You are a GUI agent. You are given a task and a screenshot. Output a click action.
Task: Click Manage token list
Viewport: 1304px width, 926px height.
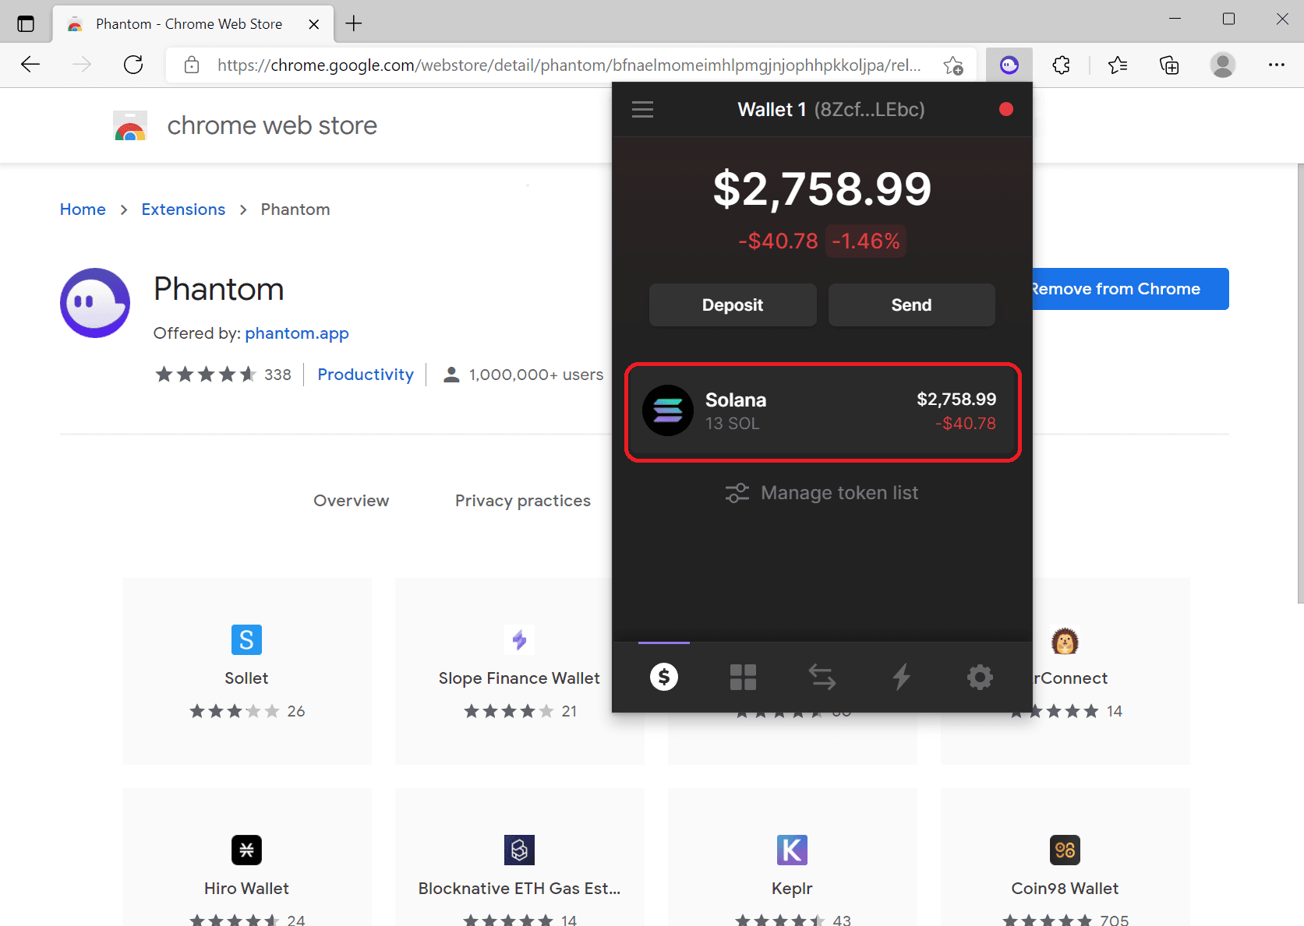[822, 493]
